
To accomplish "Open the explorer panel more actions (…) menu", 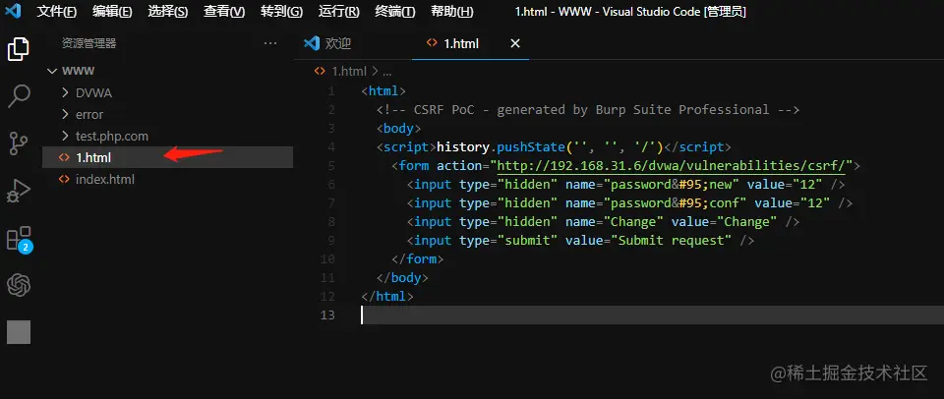I will click(x=270, y=43).
